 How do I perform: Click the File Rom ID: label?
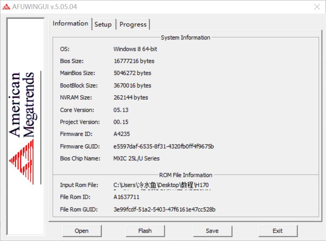click(x=75, y=197)
